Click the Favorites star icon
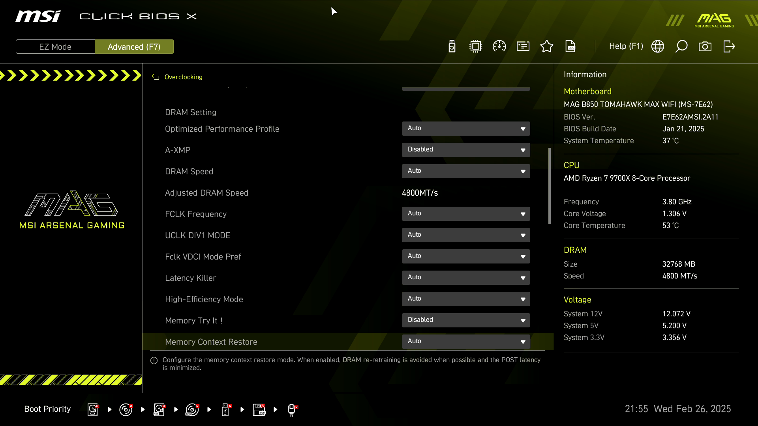Viewport: 758px width, 426px height. pyautogui.click(x=547, y=47)
